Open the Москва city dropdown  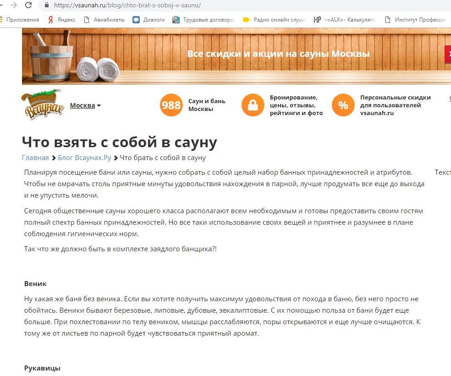pyautogui.click(x=85, y=105)
